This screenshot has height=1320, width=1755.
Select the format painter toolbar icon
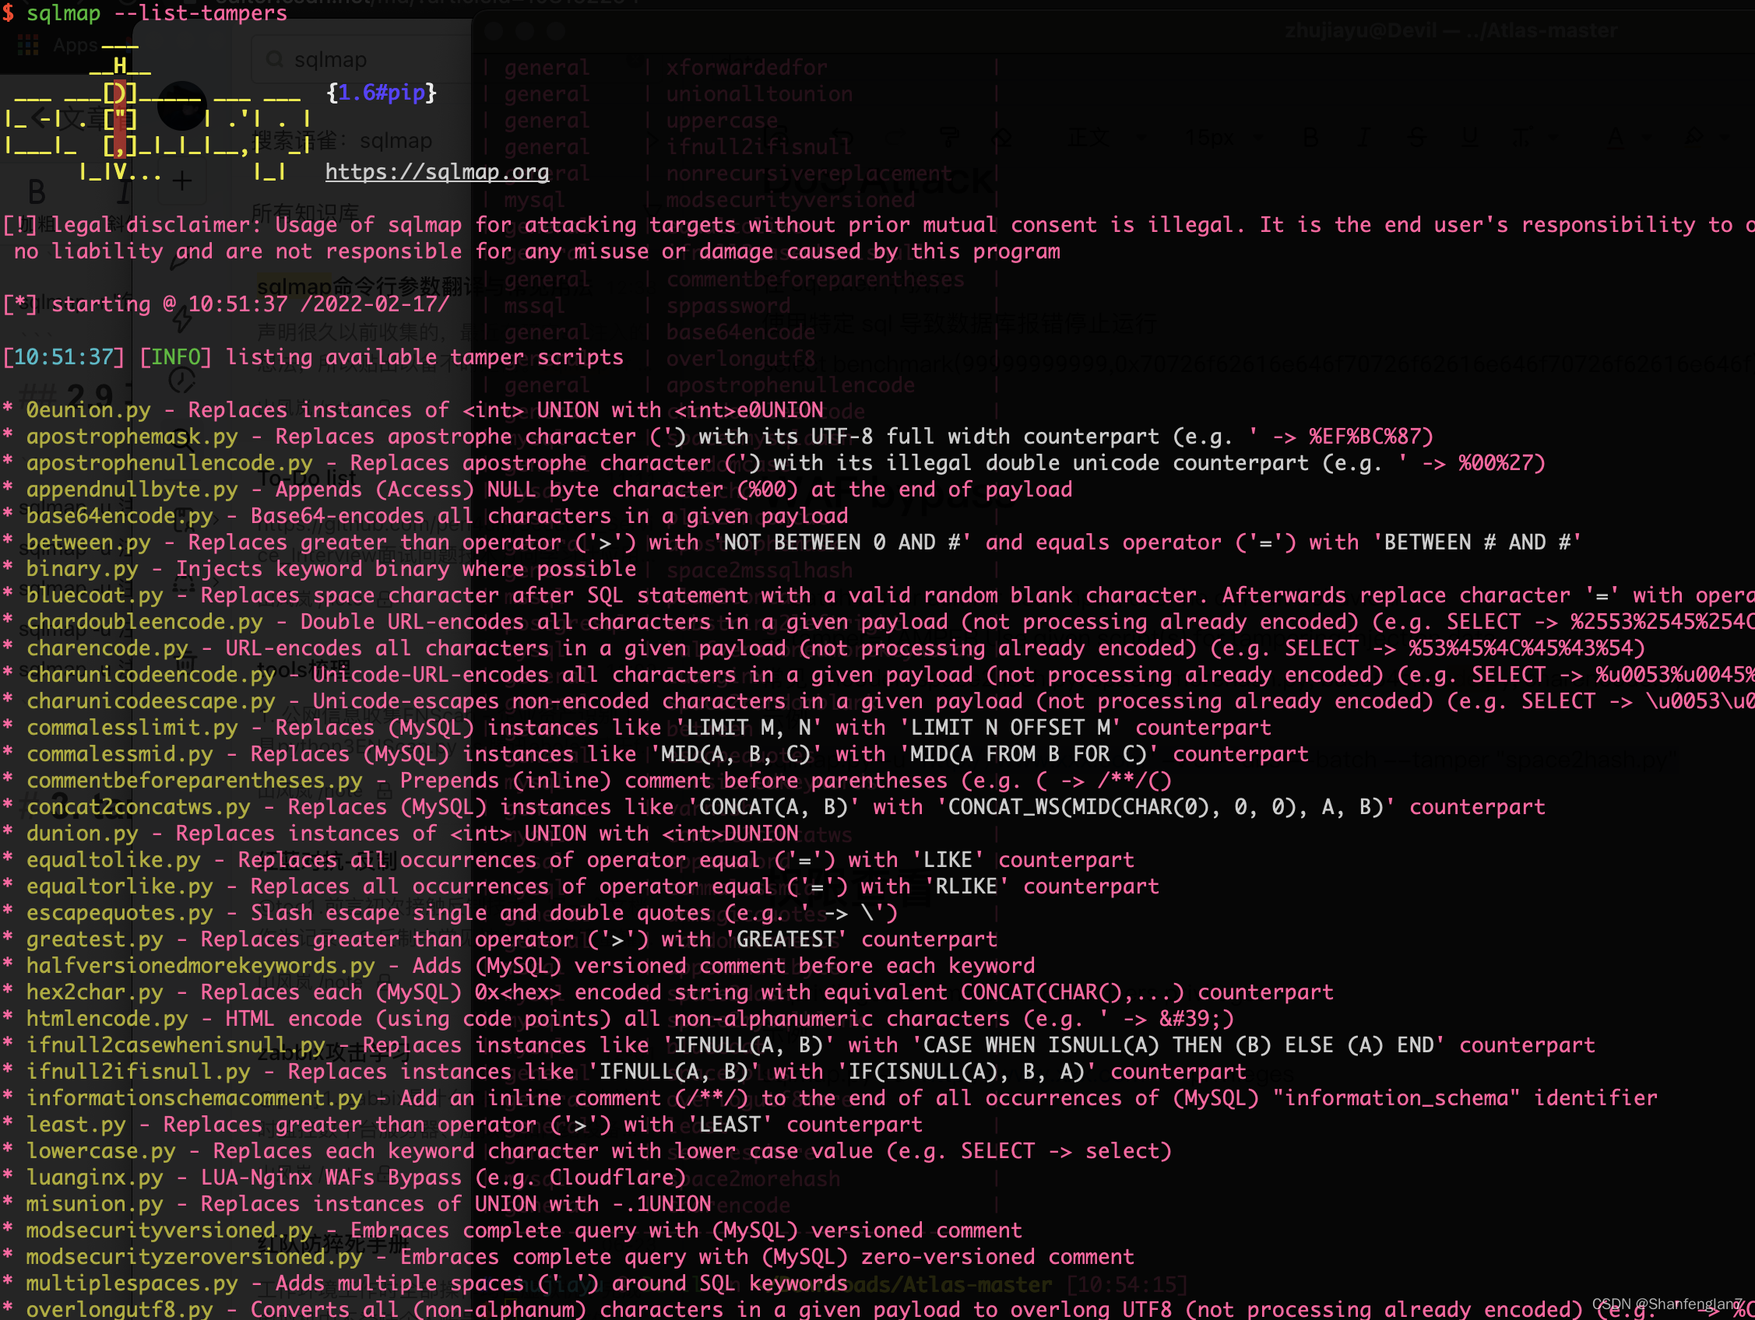click(950, 138)
